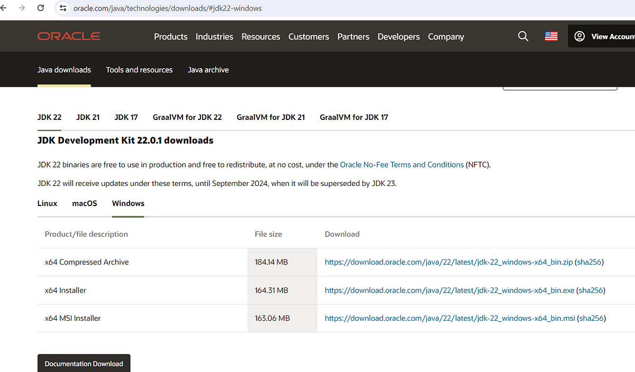Open the Customers menu
The width and height of the screenshot is (635, 372).
(309, 36)
